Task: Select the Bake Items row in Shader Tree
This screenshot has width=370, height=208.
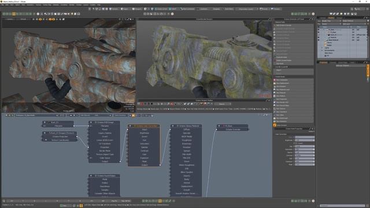Action: pos(328,53)
